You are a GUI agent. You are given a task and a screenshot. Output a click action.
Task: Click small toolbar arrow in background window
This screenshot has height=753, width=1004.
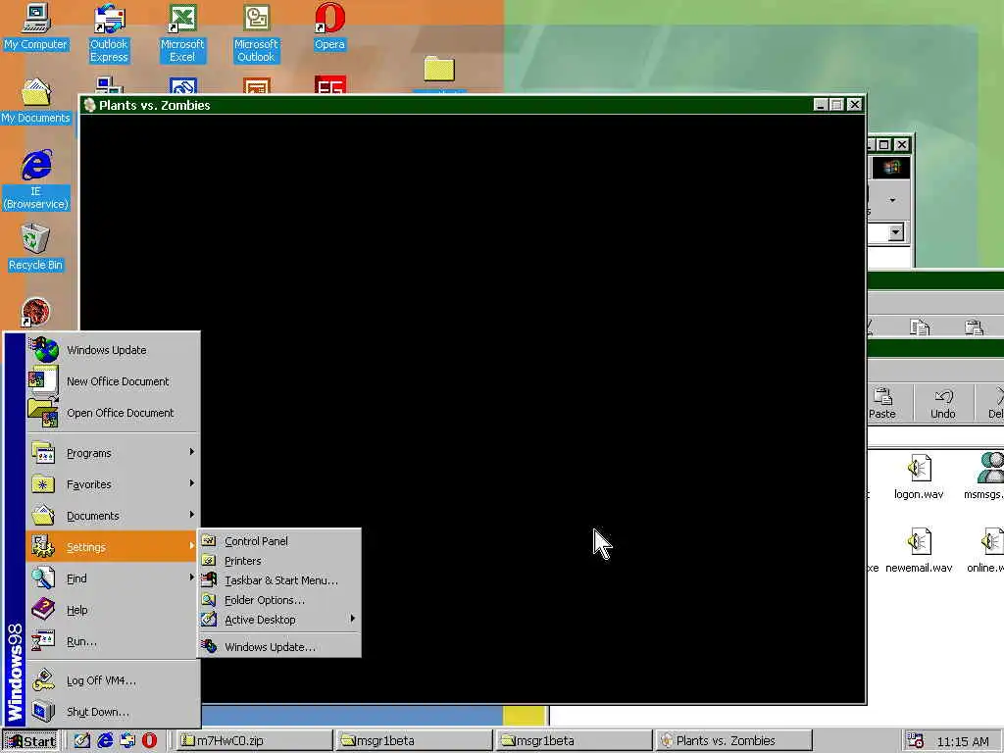(892, 200)
